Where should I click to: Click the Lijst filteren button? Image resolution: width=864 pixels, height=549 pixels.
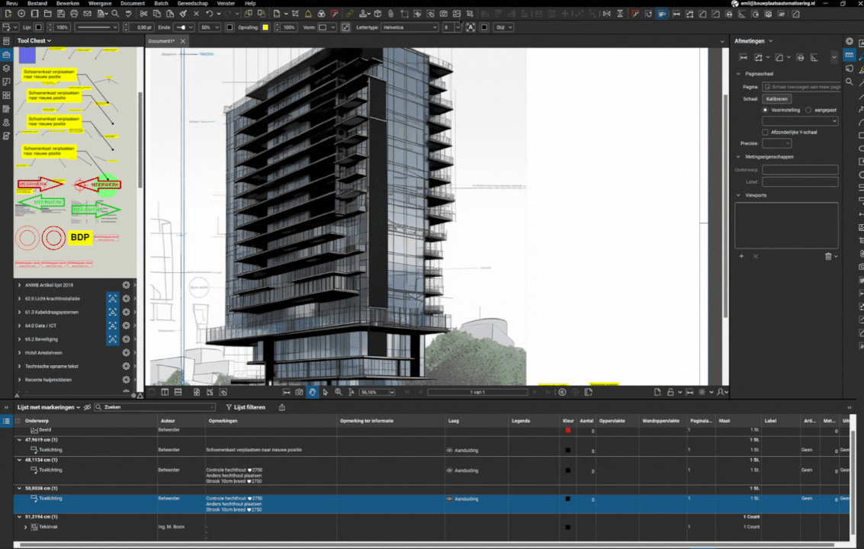(x=246, y=407)
